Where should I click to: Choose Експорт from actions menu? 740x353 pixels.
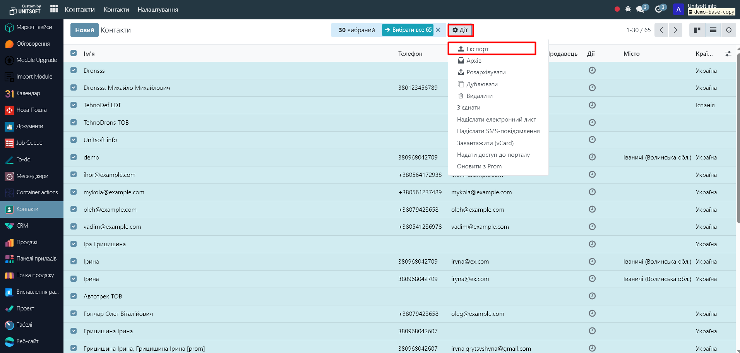[x=477, y=49]
